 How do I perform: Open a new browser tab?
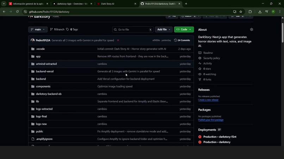(186, 4)
